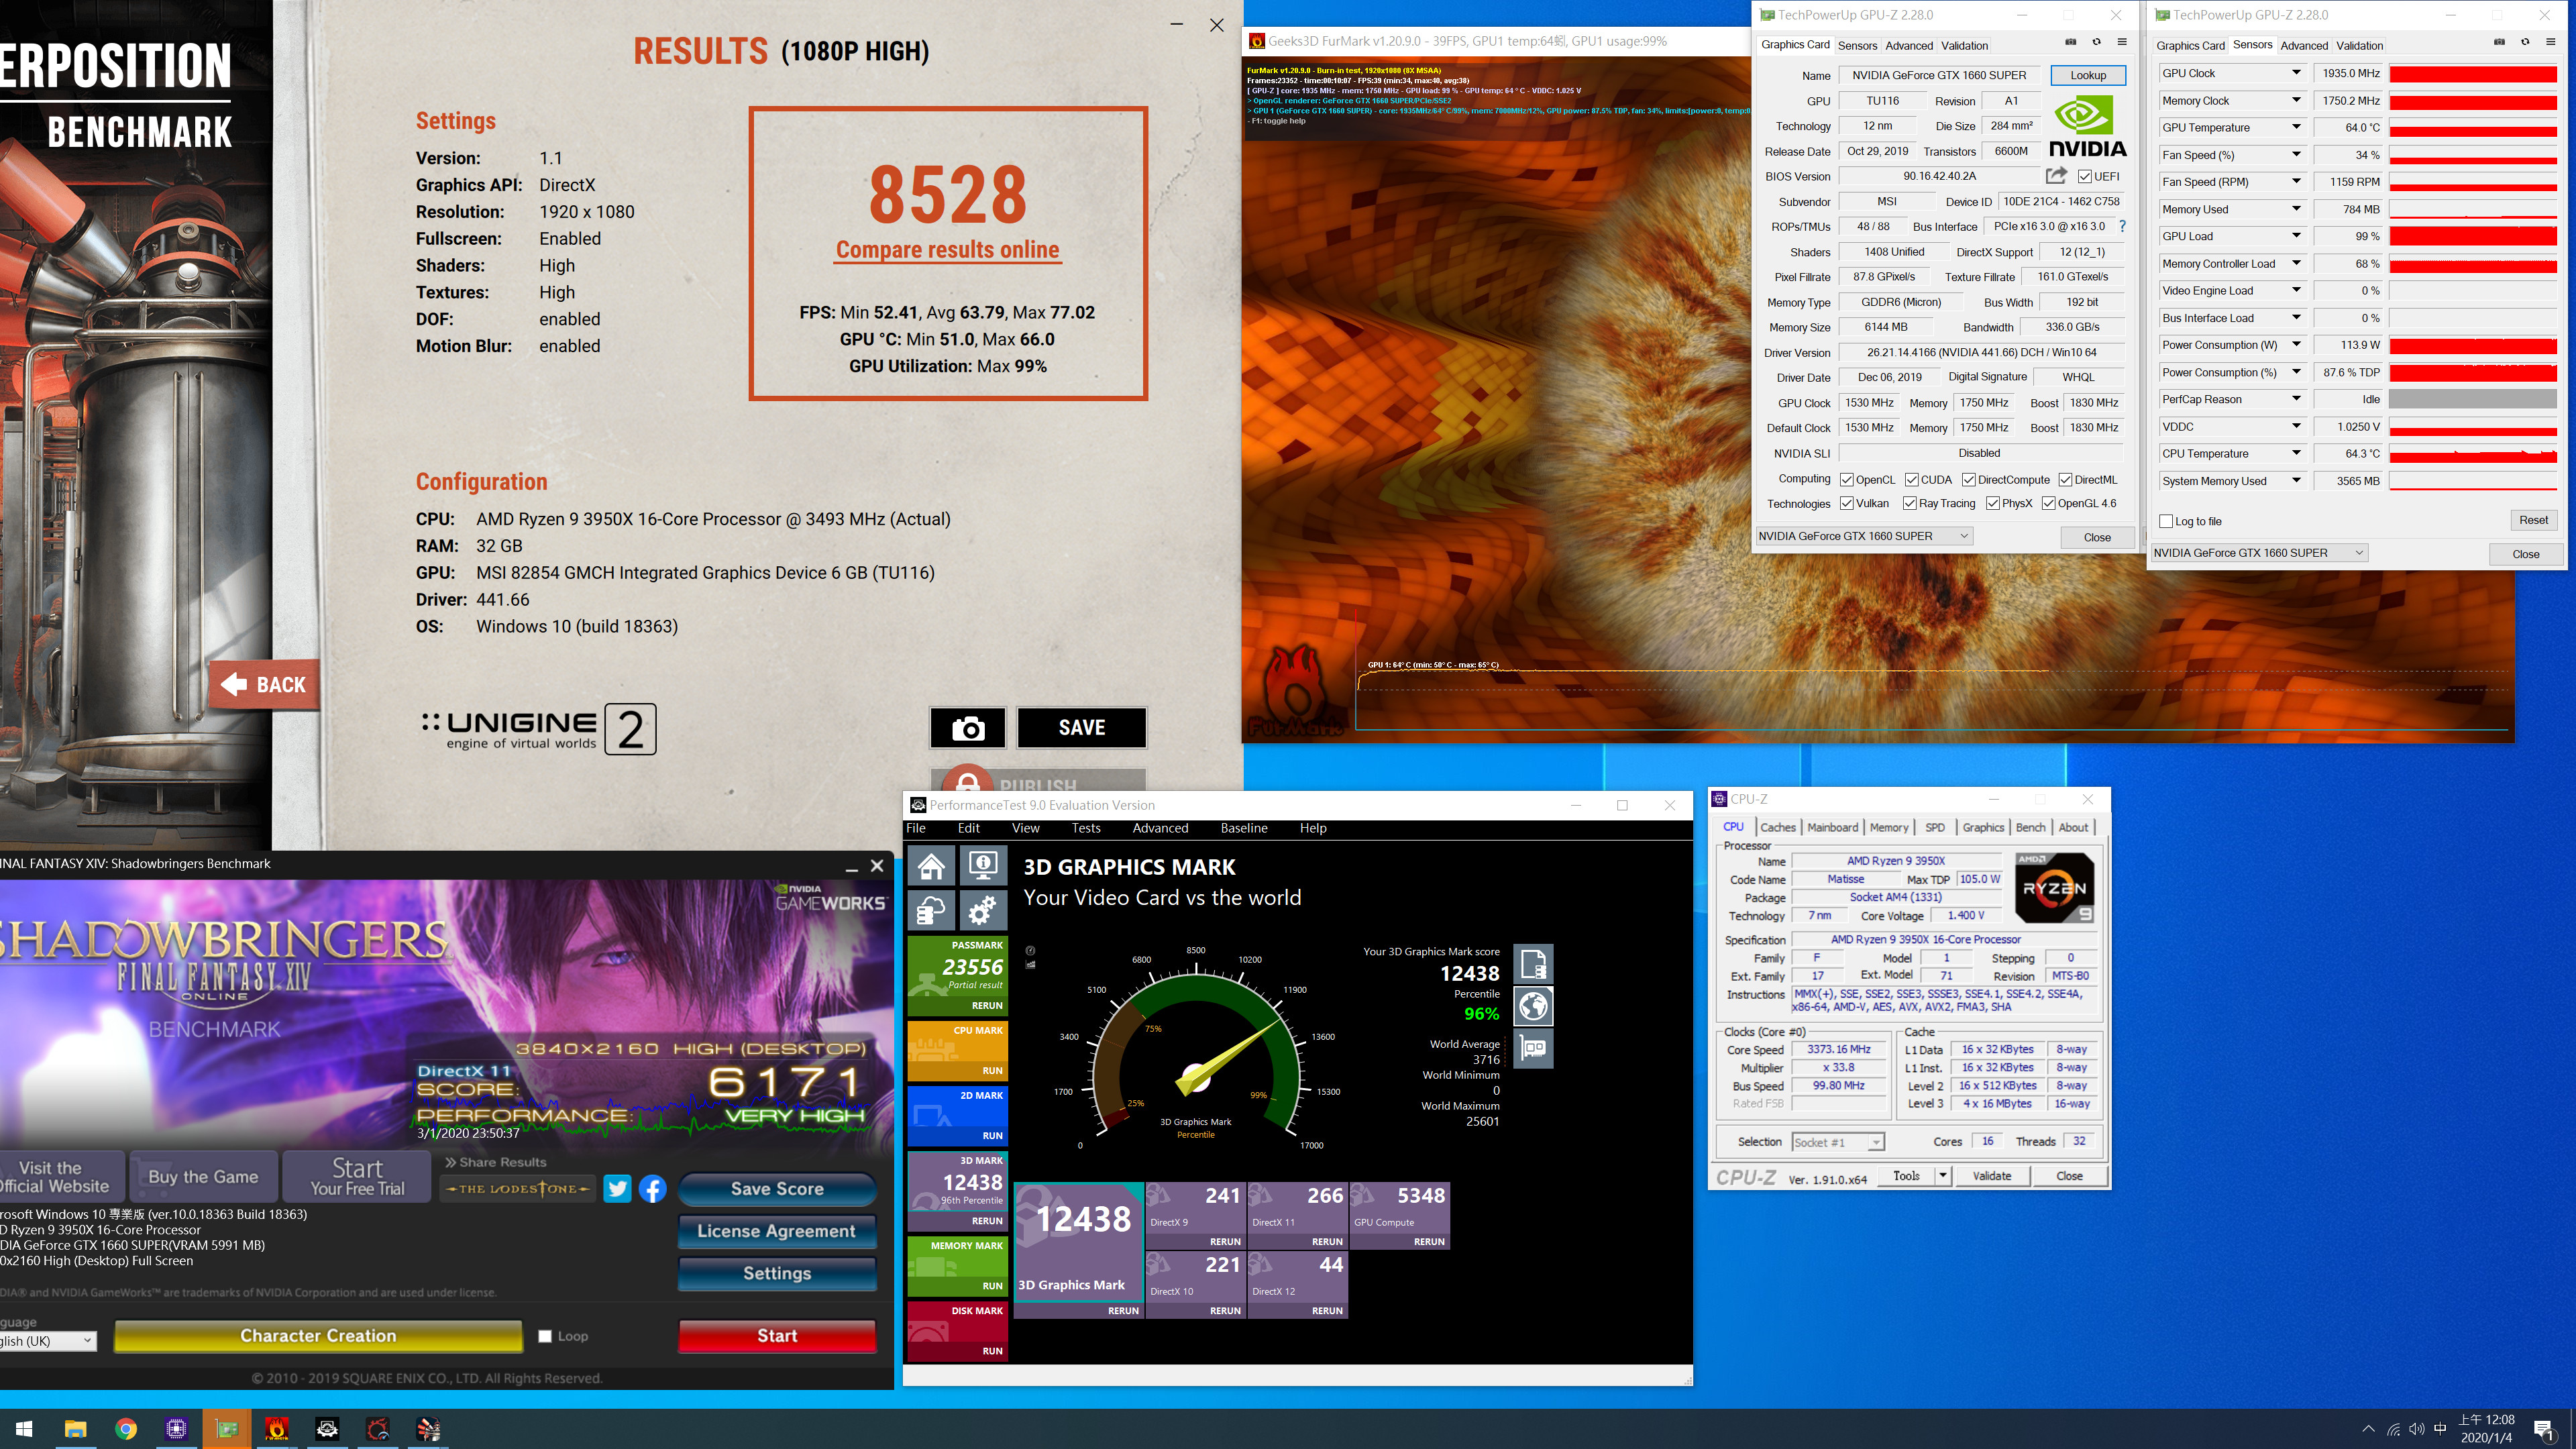The image size is (2576, 1449).
Task: Open GPU selector dropdown in GPU-Z Sensors window
Action: coord(2259,553)
